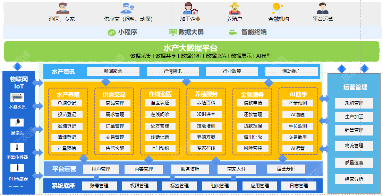
Task: Select the 平台运营 operator avatar icon
Action: 323,9
